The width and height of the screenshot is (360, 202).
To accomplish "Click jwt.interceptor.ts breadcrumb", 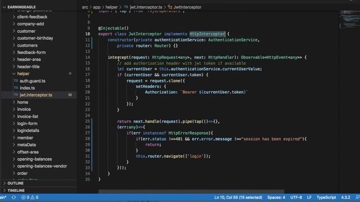I will (146, 7).
